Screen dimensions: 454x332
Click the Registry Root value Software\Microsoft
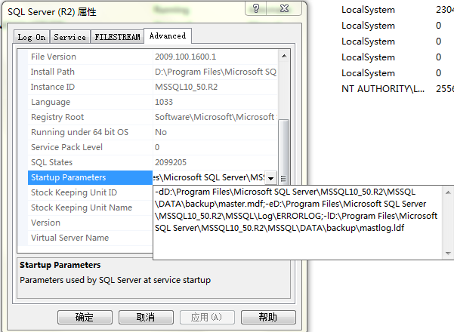coord(215,117)
